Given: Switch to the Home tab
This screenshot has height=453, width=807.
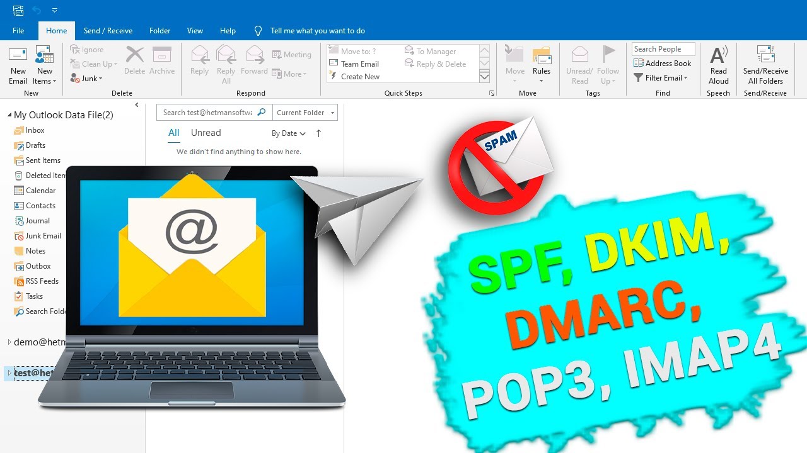Looking at the screenshot, I should (x=56, y=31).
